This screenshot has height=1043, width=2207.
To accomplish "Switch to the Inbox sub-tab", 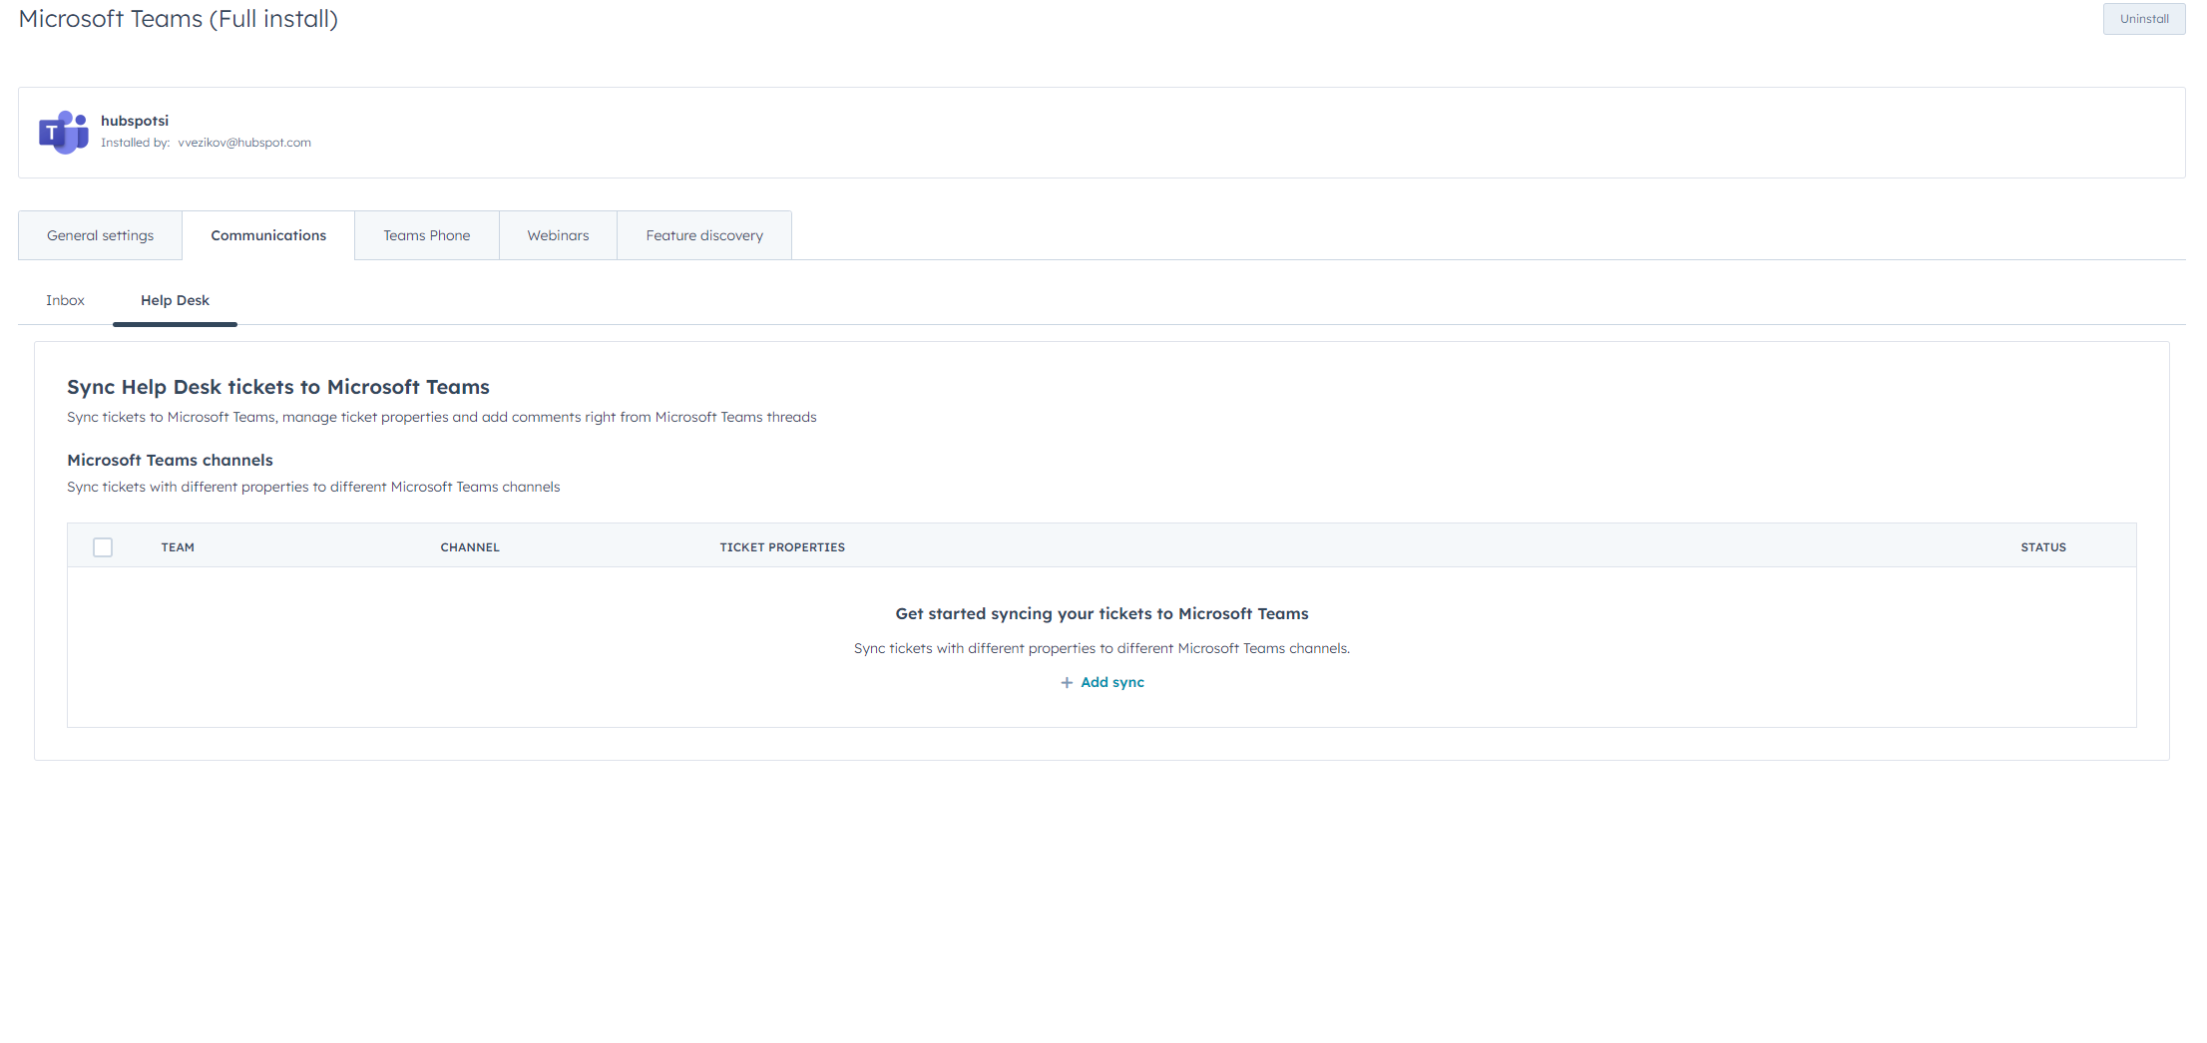I will tap(65, 300).
